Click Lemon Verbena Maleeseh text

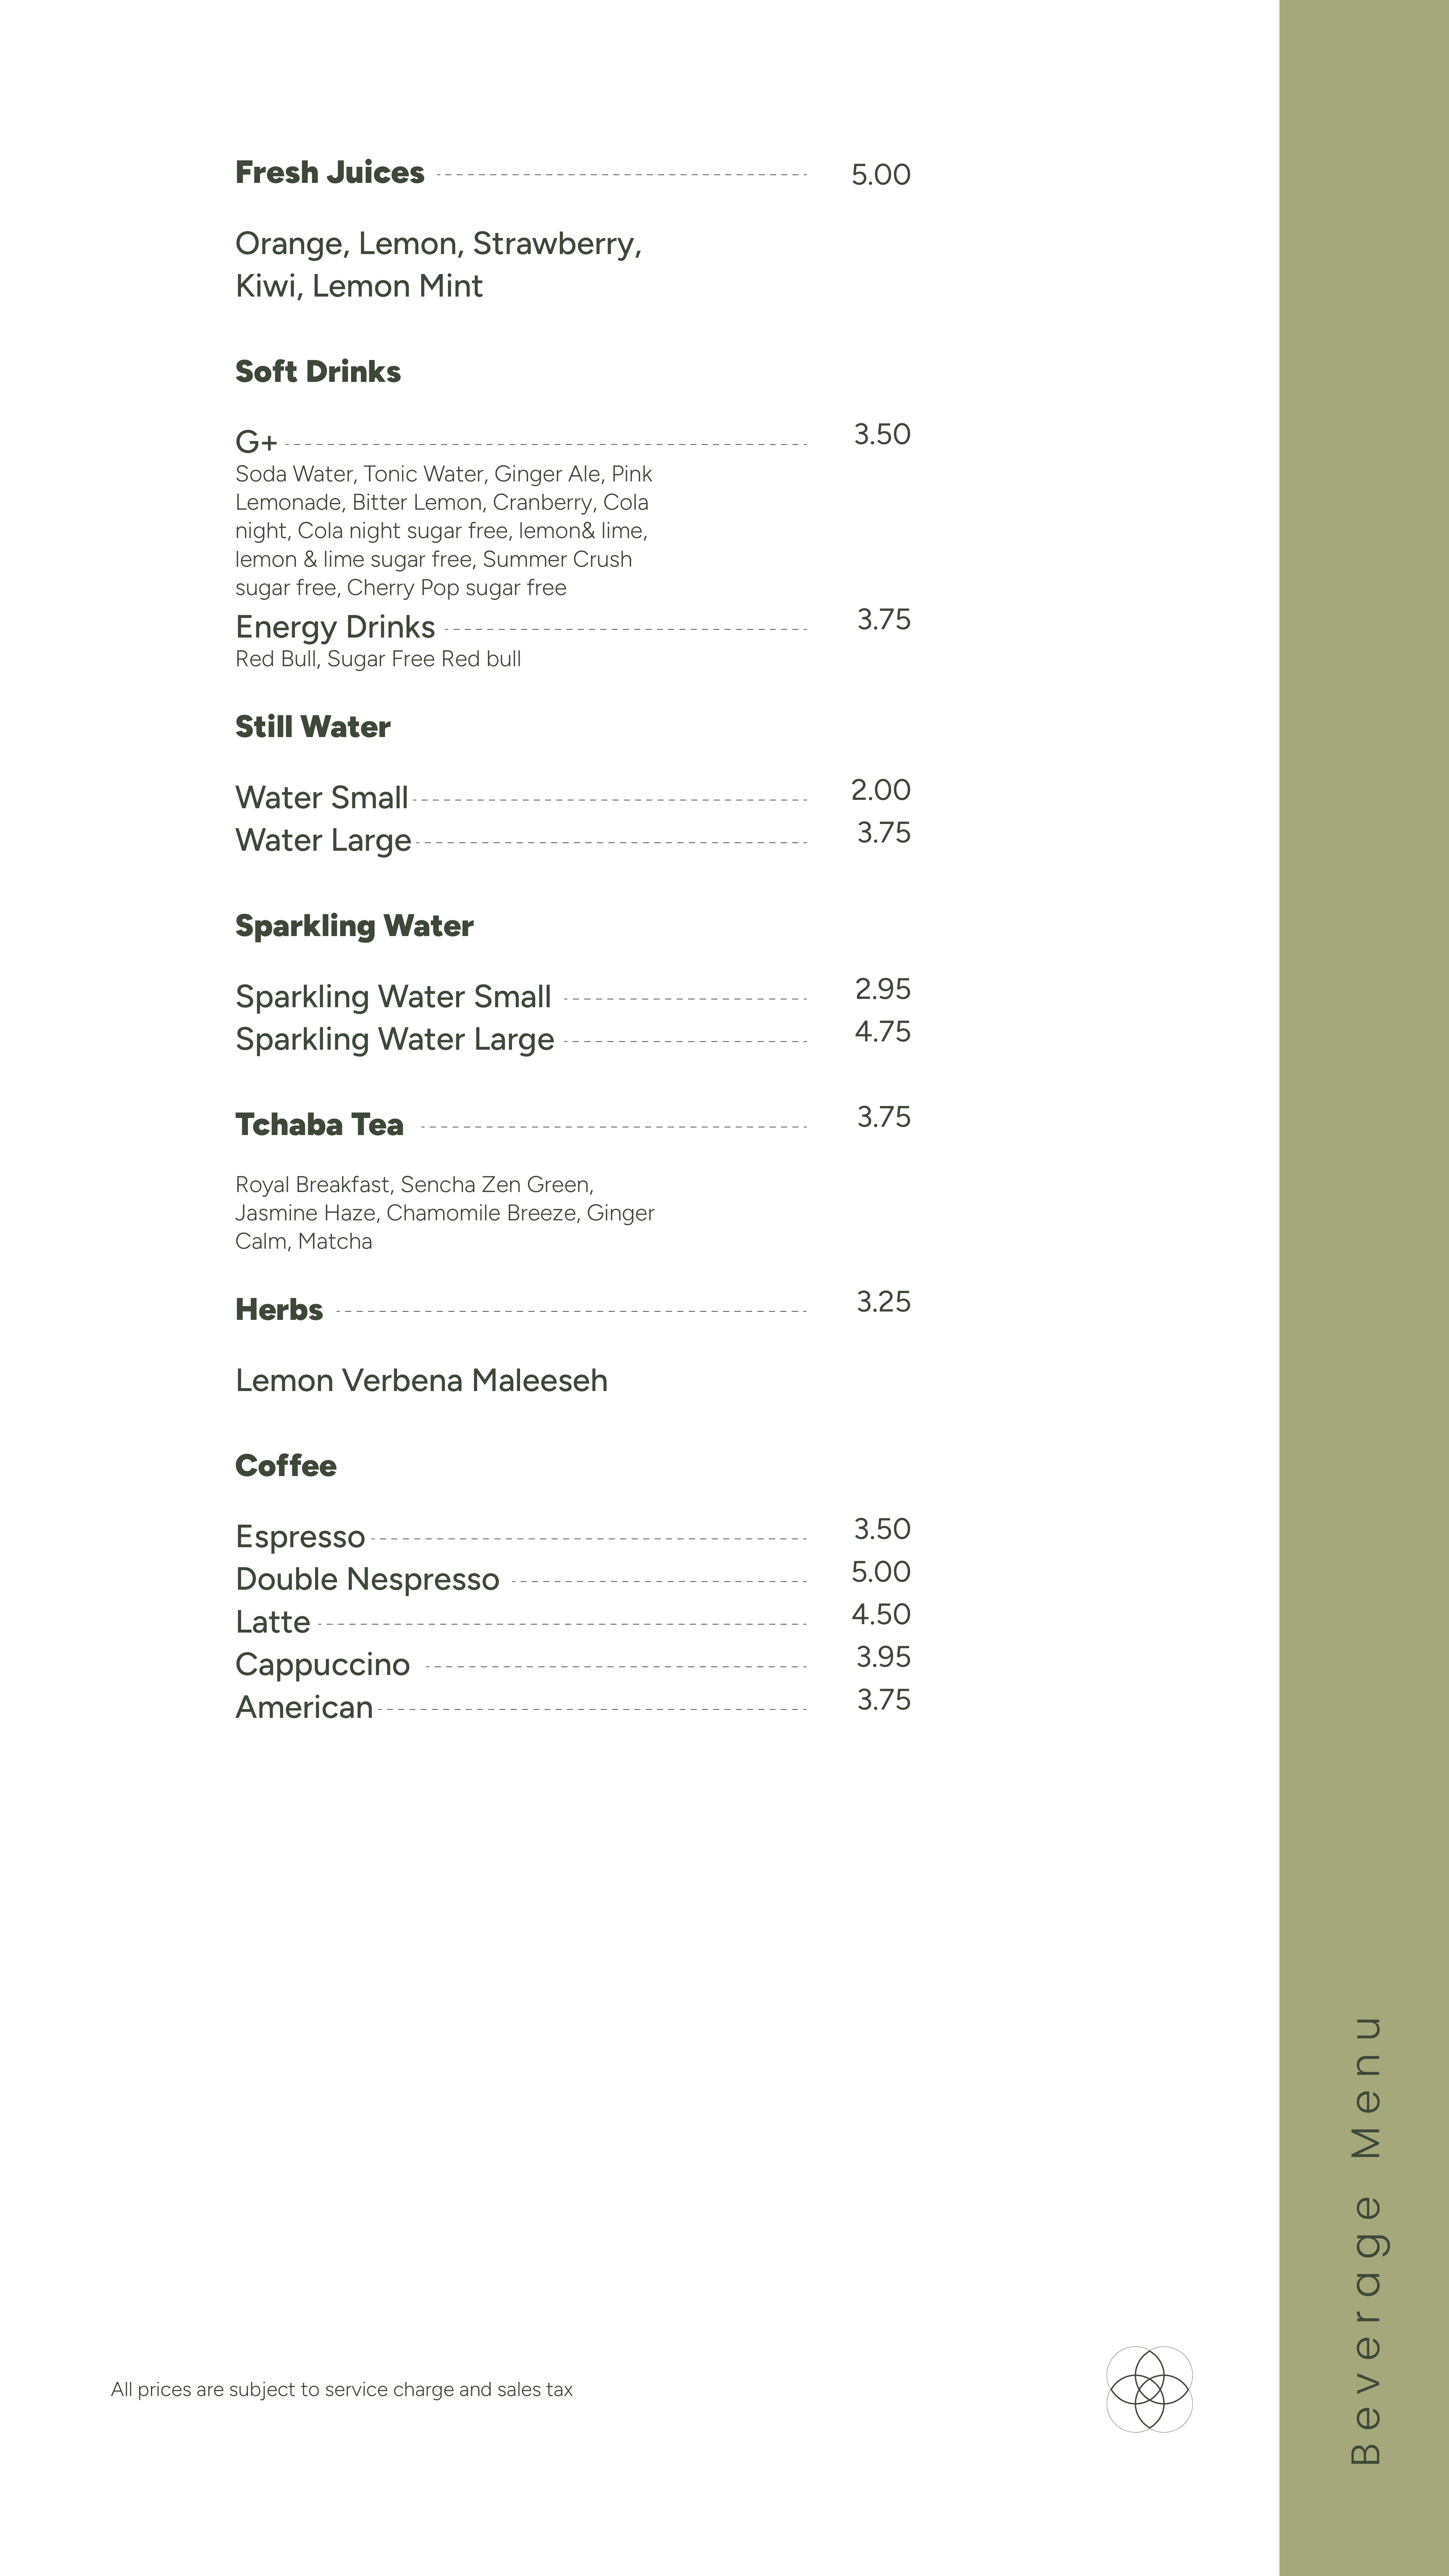coord(421,1381)
